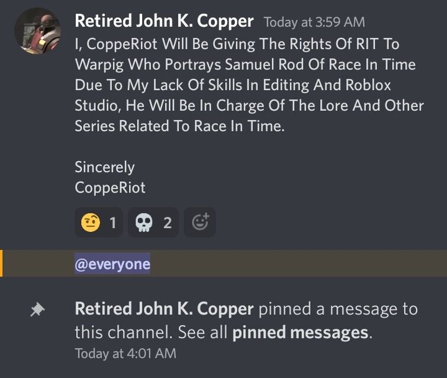Click the count 2 on the skull reaction
This screenshot has width=447, height=378.
pos(168,223)
